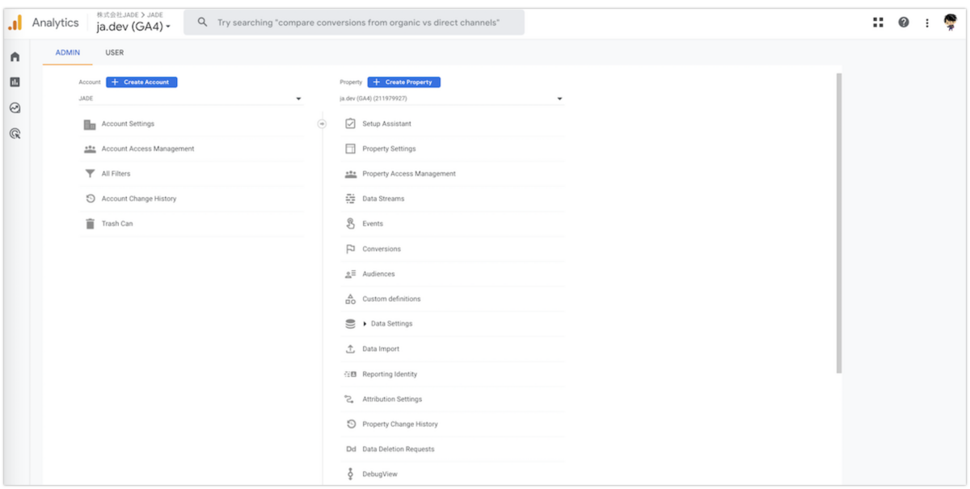The height and width of the screenshot is (489, 970).
Task: Open the Setup Assistant link
Action: tap(386, 124)
